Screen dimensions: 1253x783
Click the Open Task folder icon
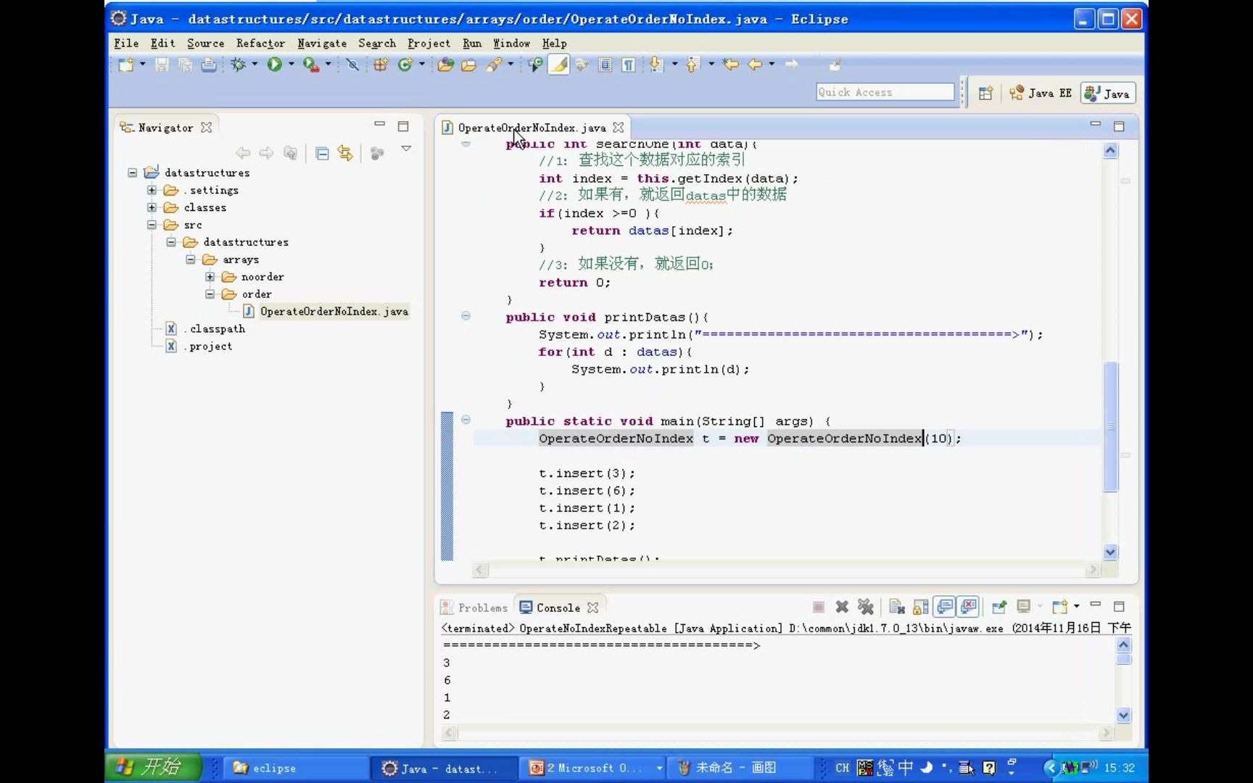469,65
